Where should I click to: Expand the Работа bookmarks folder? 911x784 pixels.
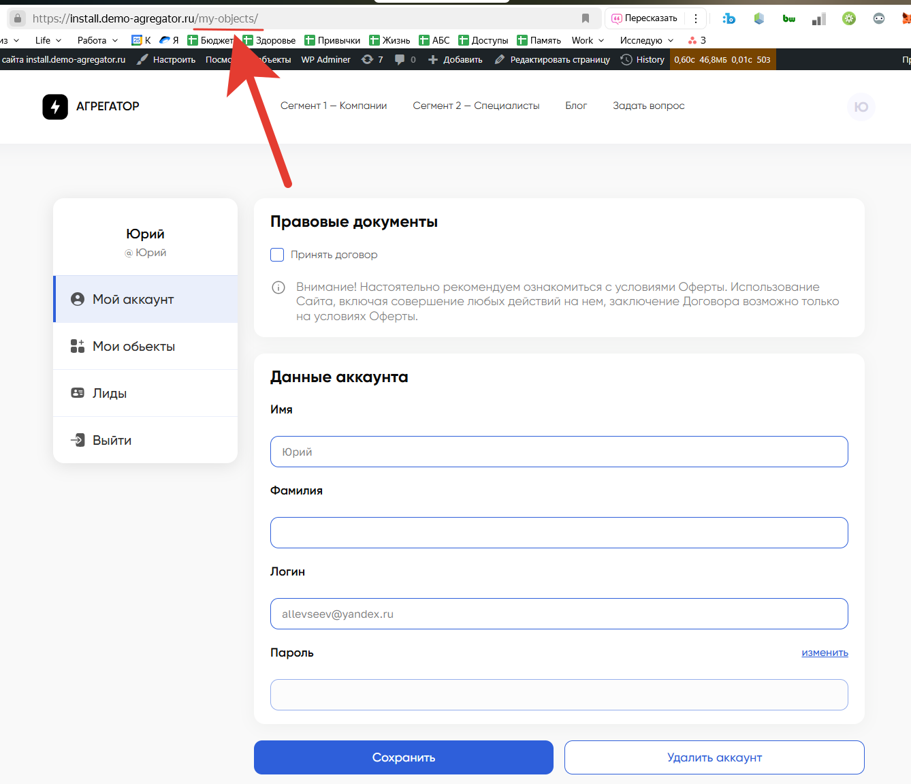[97, 40]
